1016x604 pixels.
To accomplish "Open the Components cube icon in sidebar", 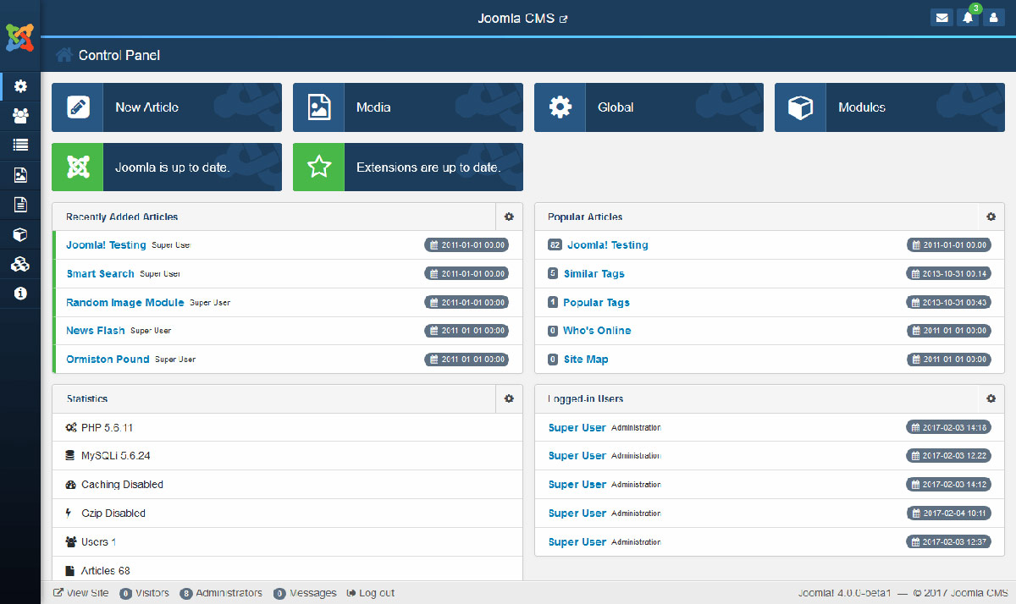I will coord(20,234).
